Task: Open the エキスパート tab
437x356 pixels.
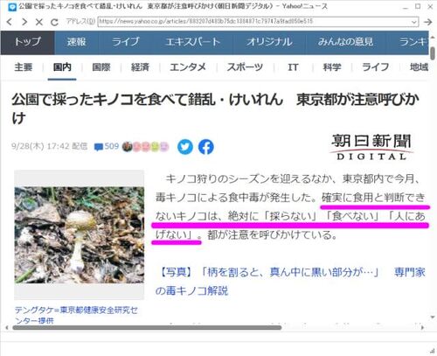Action: [192, 42]
